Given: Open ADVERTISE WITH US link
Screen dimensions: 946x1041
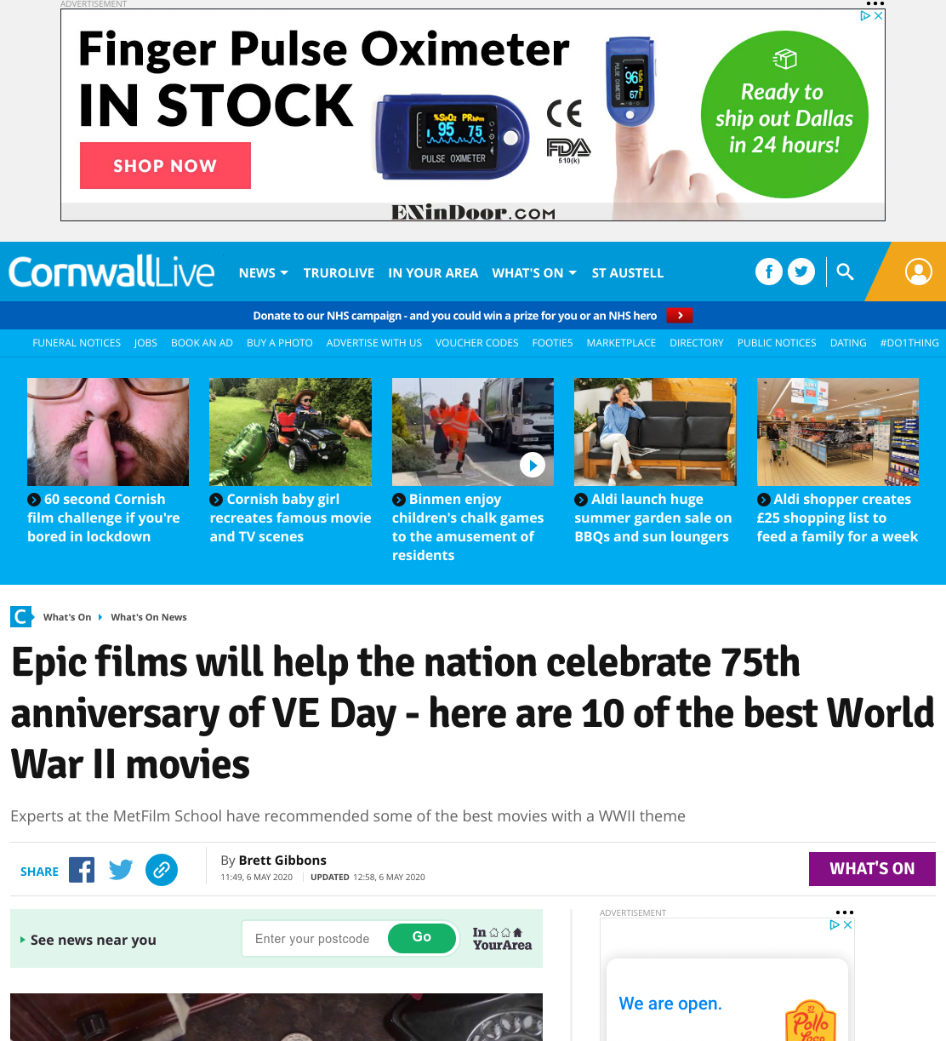Looking at the screenshot, I should click(374, 343).
